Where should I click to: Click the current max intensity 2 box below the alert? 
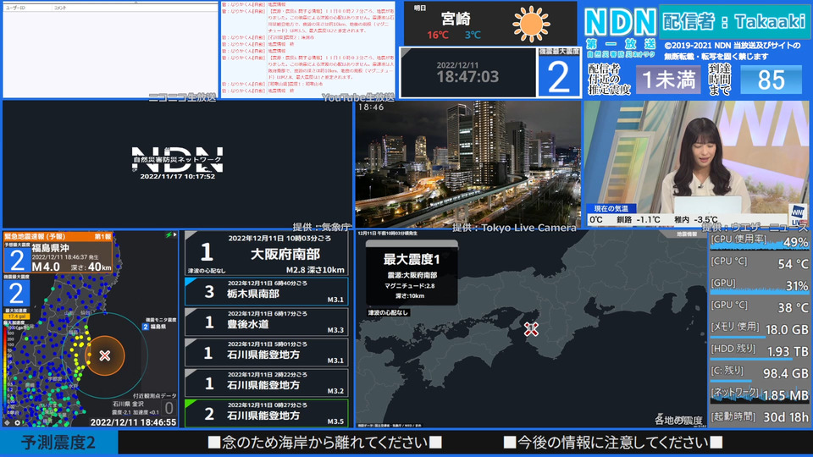(16, 294)
